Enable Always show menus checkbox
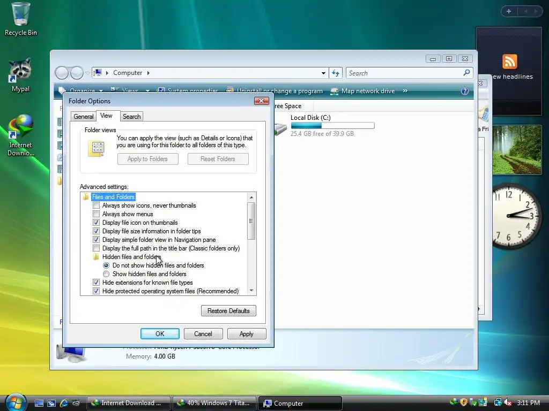 (x=97, y=214)
